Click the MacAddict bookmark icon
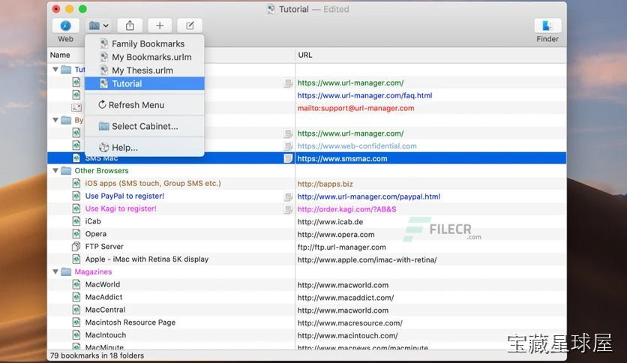Image resolution: width=627 pixels, height=363 pixels. (76, 297)
